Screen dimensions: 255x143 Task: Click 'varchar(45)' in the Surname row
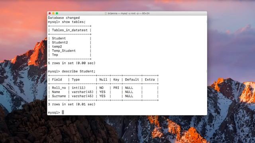click(82, 96)
